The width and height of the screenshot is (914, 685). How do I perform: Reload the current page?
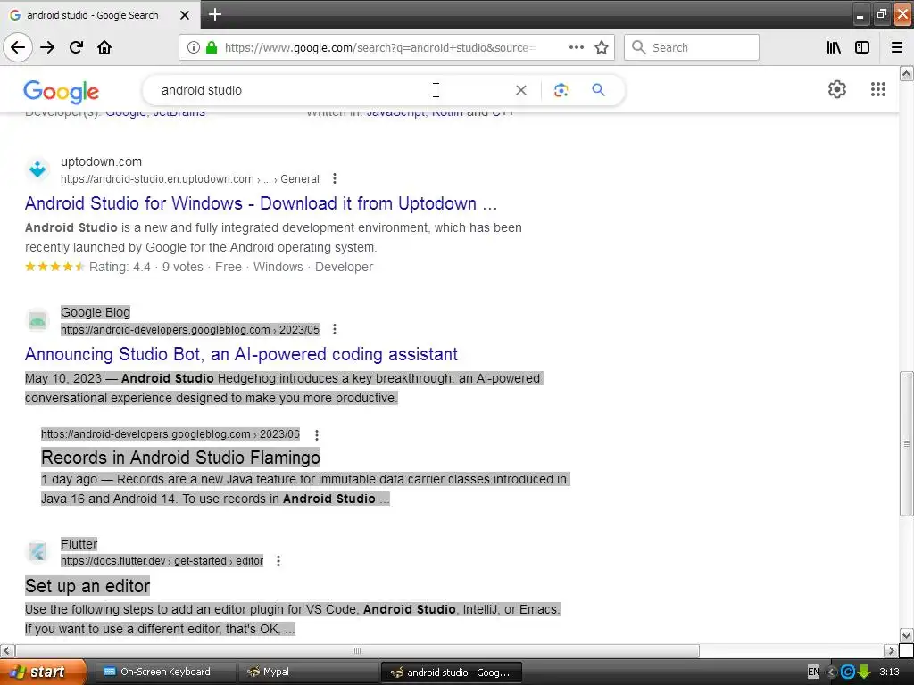pos(76,48)
